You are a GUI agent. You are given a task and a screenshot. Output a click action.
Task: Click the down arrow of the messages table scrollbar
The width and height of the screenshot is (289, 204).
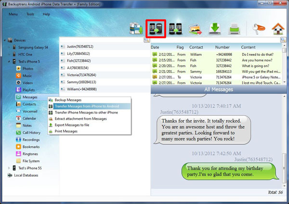coord(284,82)
